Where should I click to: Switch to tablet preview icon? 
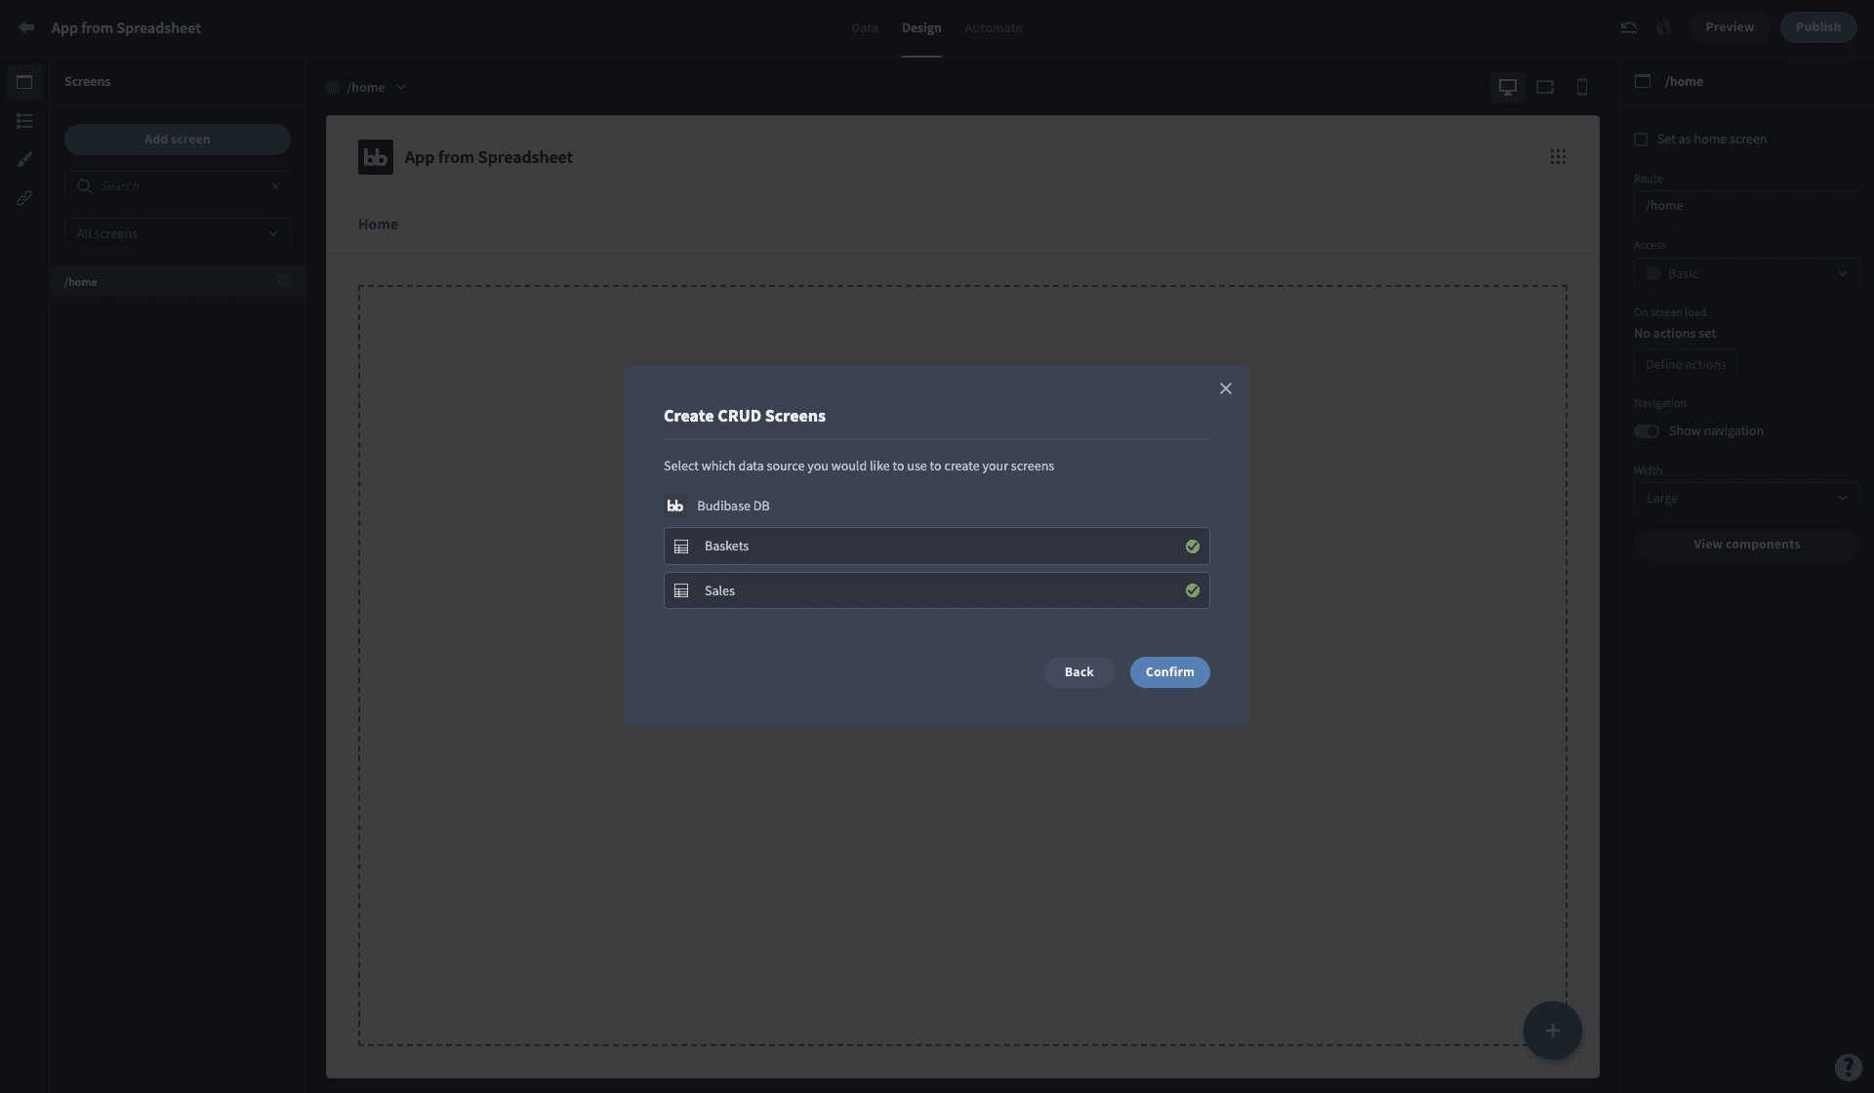click(x=1545, y=87)
